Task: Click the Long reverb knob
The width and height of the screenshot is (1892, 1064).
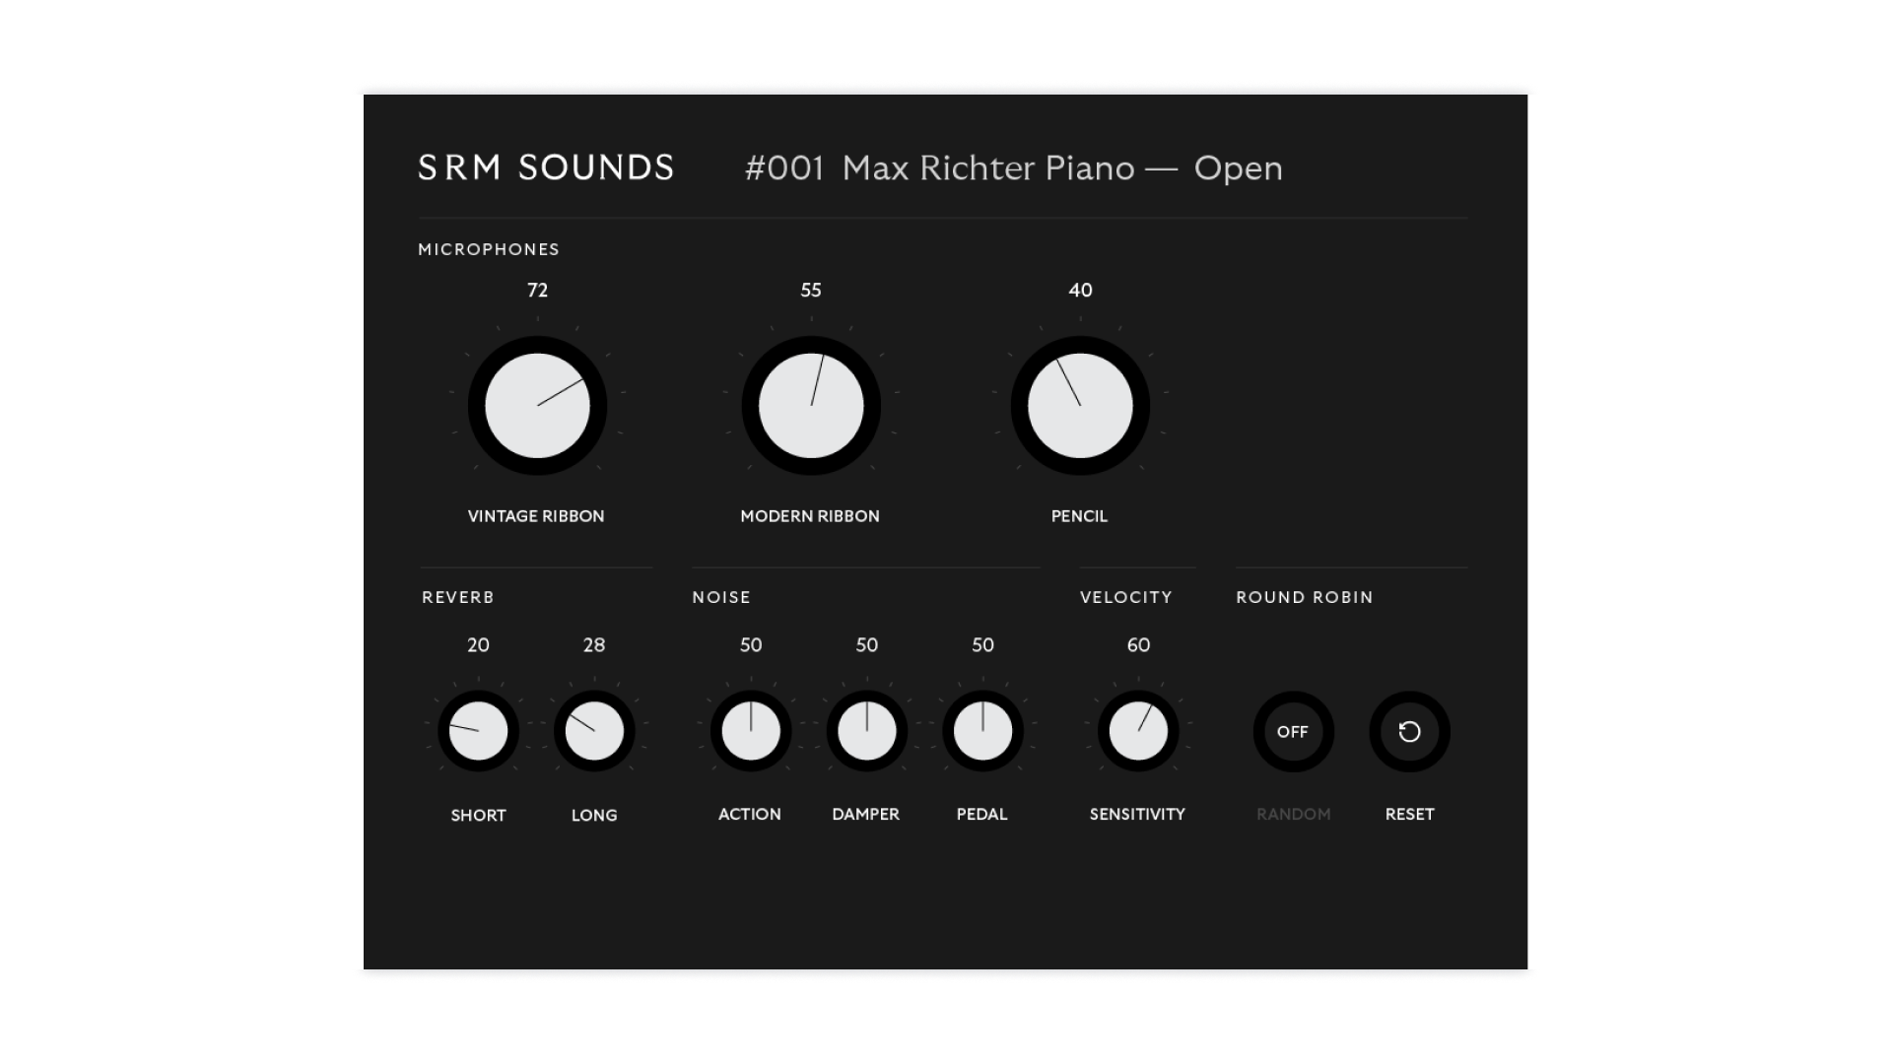Action: pyautogui.click(x=594, y=731)
